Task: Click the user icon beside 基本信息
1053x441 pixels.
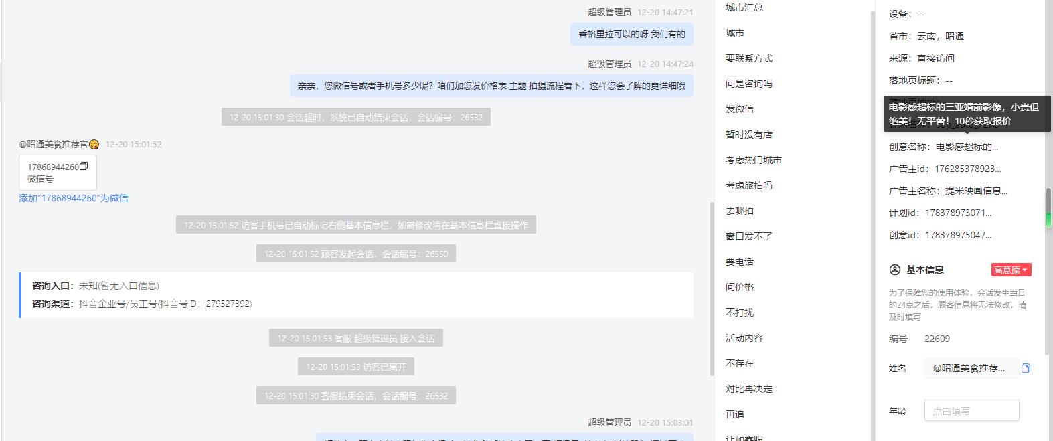Action: click(894, 270)
